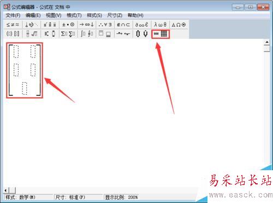
Task: Open the fraction and radical templates palette
Action: [x=32, y=34]
